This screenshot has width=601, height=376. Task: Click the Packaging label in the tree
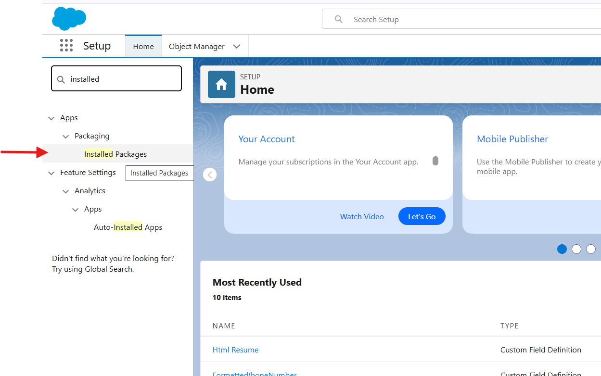(92, 136)
